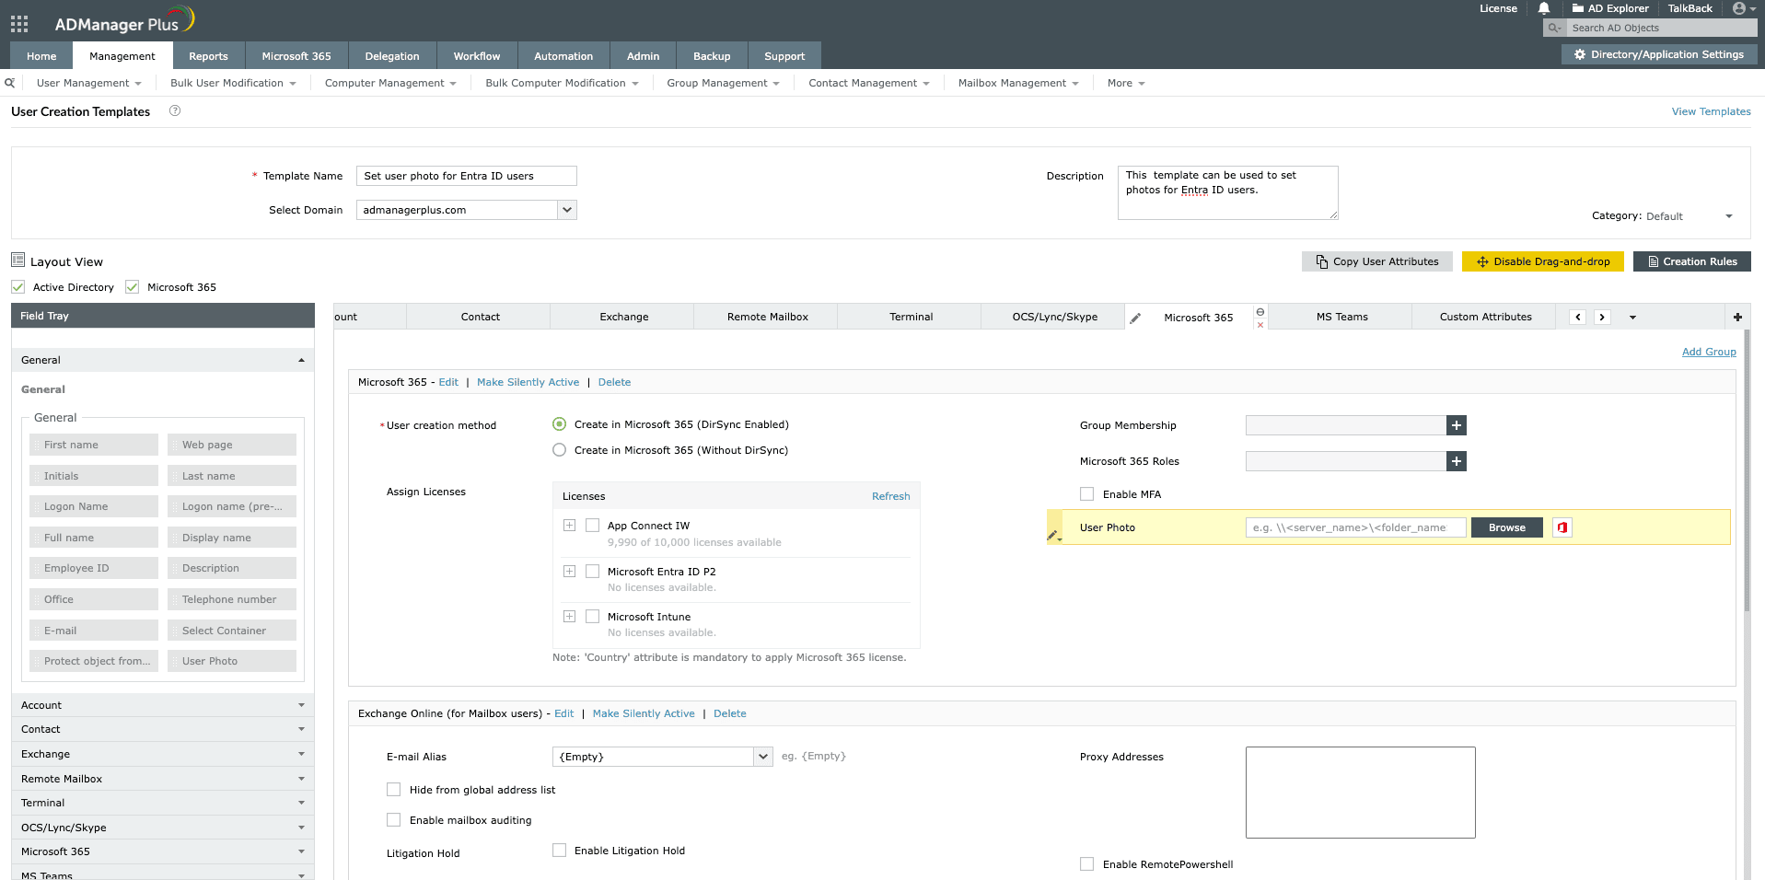1765x880 pixels.
Task: Click the Search AD Objects magnifier icon
Action: [1554, 29]
